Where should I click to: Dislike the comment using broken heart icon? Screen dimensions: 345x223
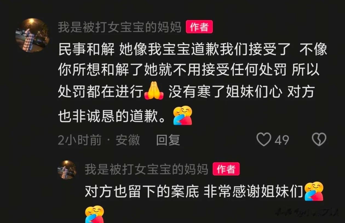[319, 140]
